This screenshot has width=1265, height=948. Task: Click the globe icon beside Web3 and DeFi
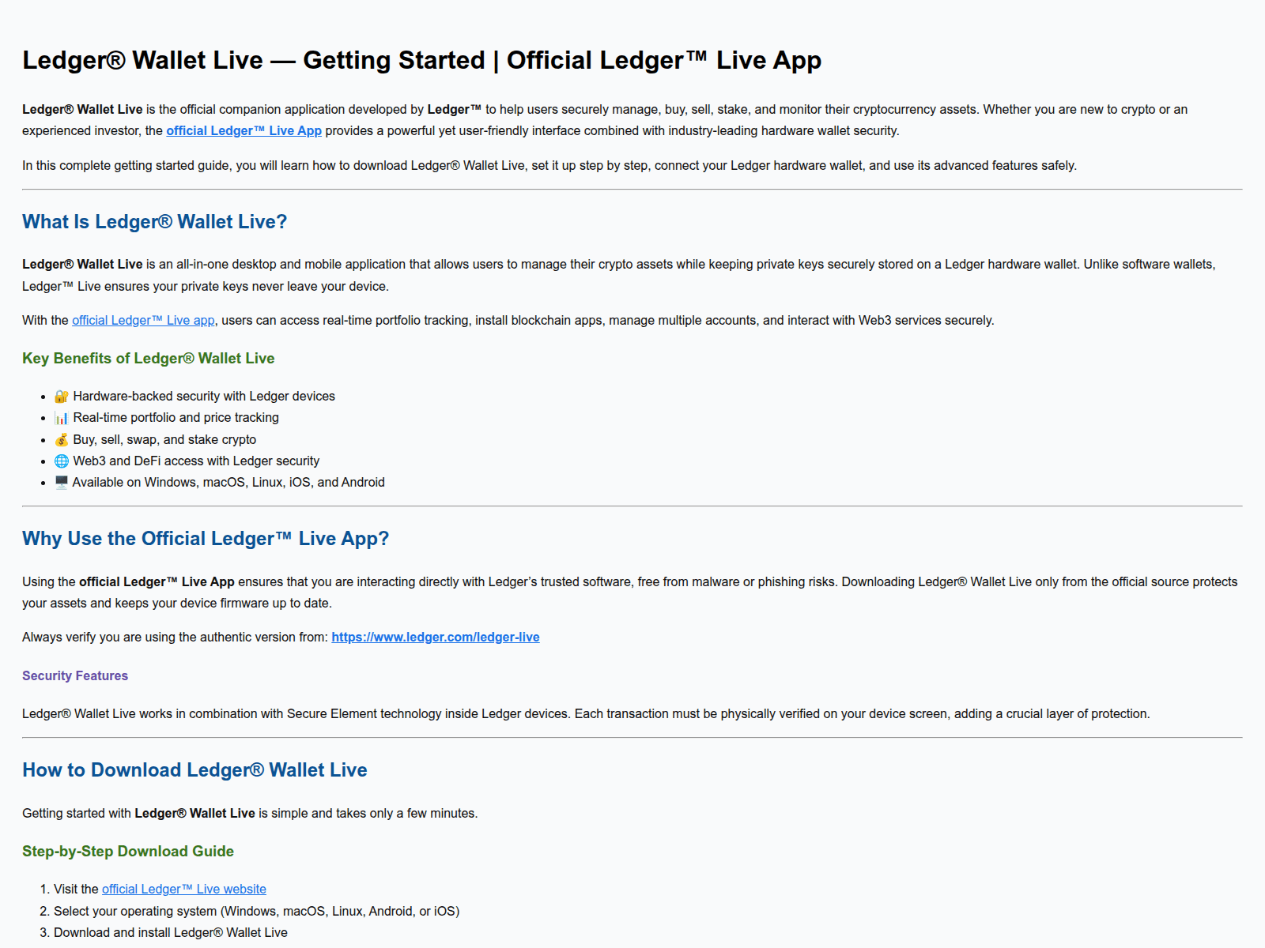pyautogui.click(x=61, y=461)
